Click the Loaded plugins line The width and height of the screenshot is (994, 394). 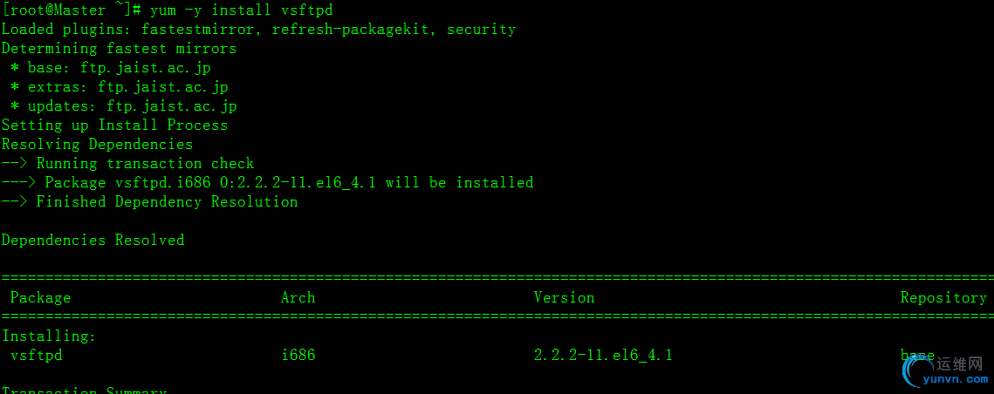coord(258,29)
